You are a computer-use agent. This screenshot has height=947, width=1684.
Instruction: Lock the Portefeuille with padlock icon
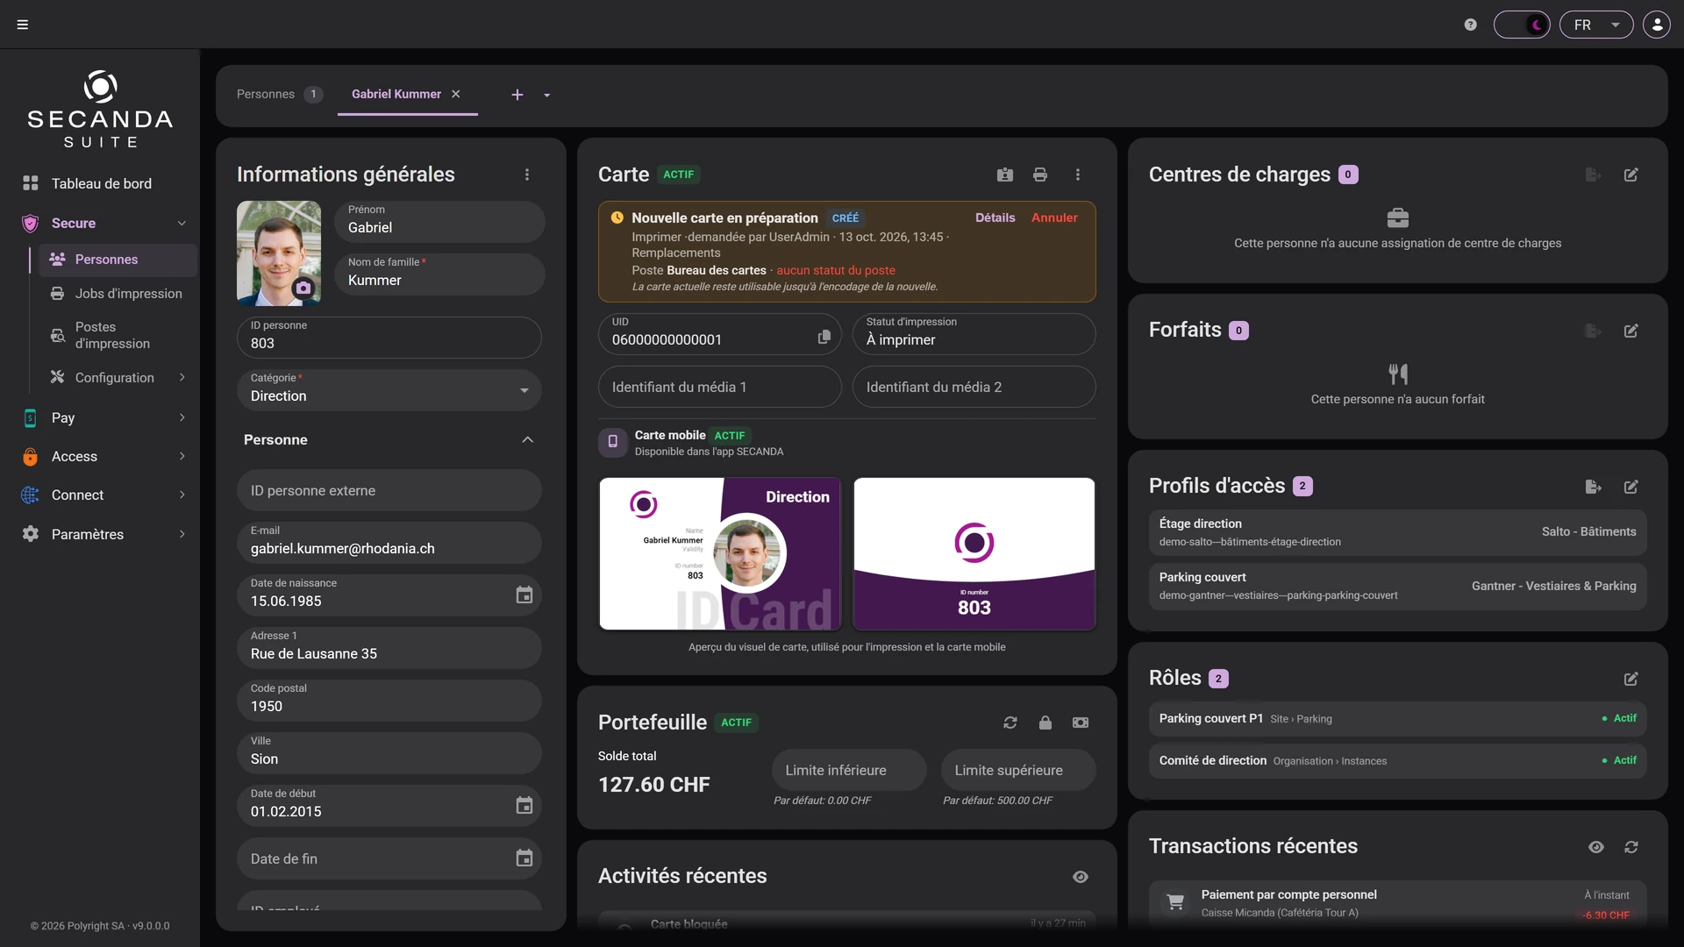tap(1045, 723)
